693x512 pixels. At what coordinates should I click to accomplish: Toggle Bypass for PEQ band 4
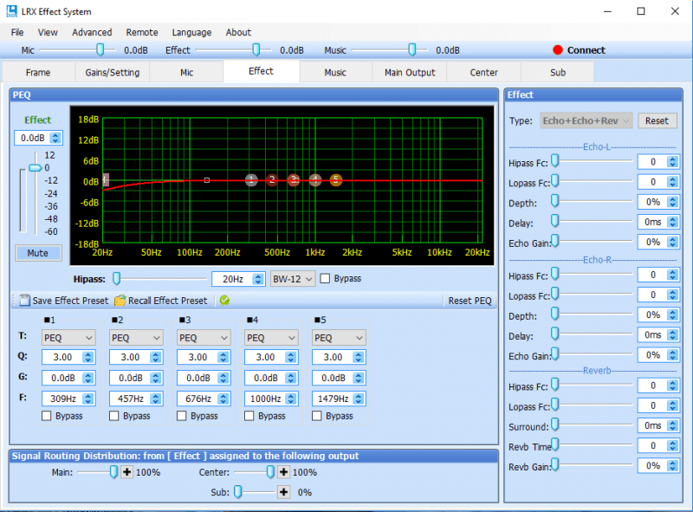pyautogui.click(x=249, y=416)
